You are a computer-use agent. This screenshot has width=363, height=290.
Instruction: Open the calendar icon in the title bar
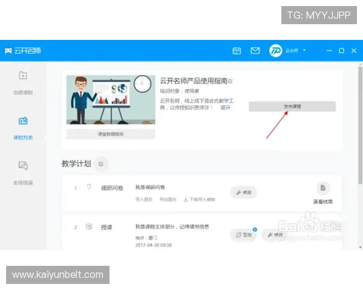[237, 50]
